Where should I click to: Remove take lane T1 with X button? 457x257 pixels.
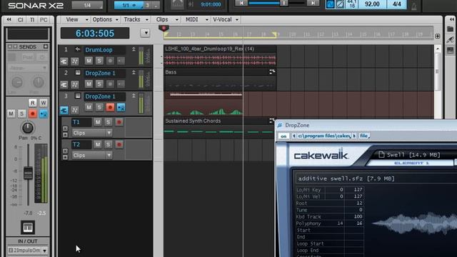coord(65,128)
